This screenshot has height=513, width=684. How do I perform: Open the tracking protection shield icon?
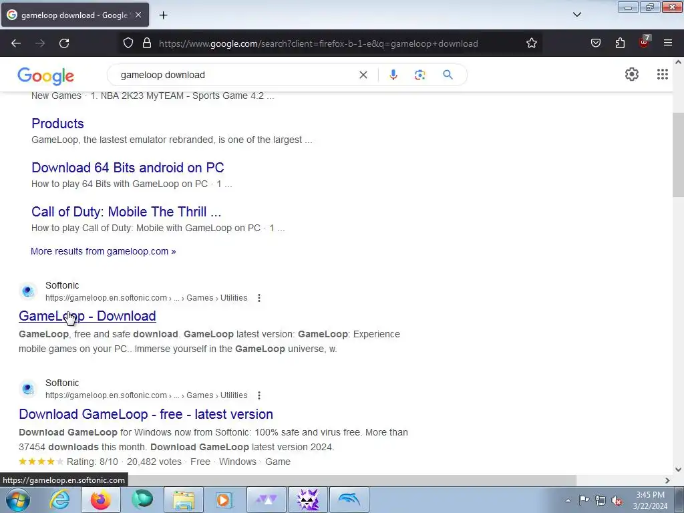(x=128, y=43)
